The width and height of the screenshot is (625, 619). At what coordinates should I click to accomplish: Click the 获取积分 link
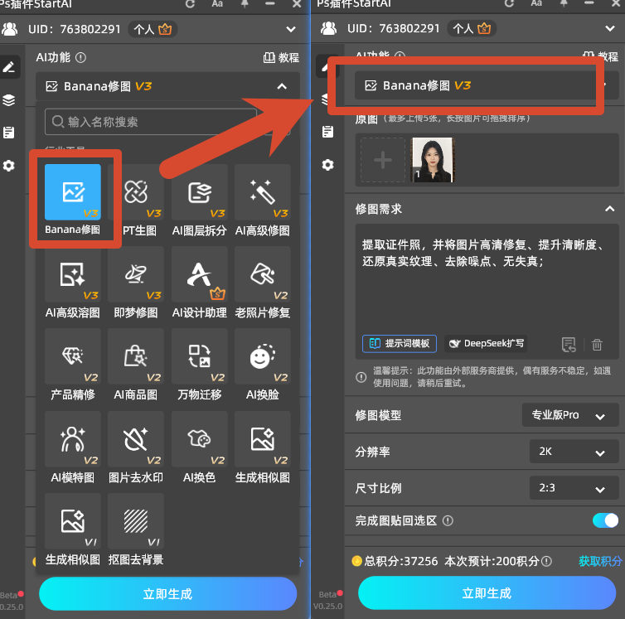pyautogui.click(x=600, y=561)
